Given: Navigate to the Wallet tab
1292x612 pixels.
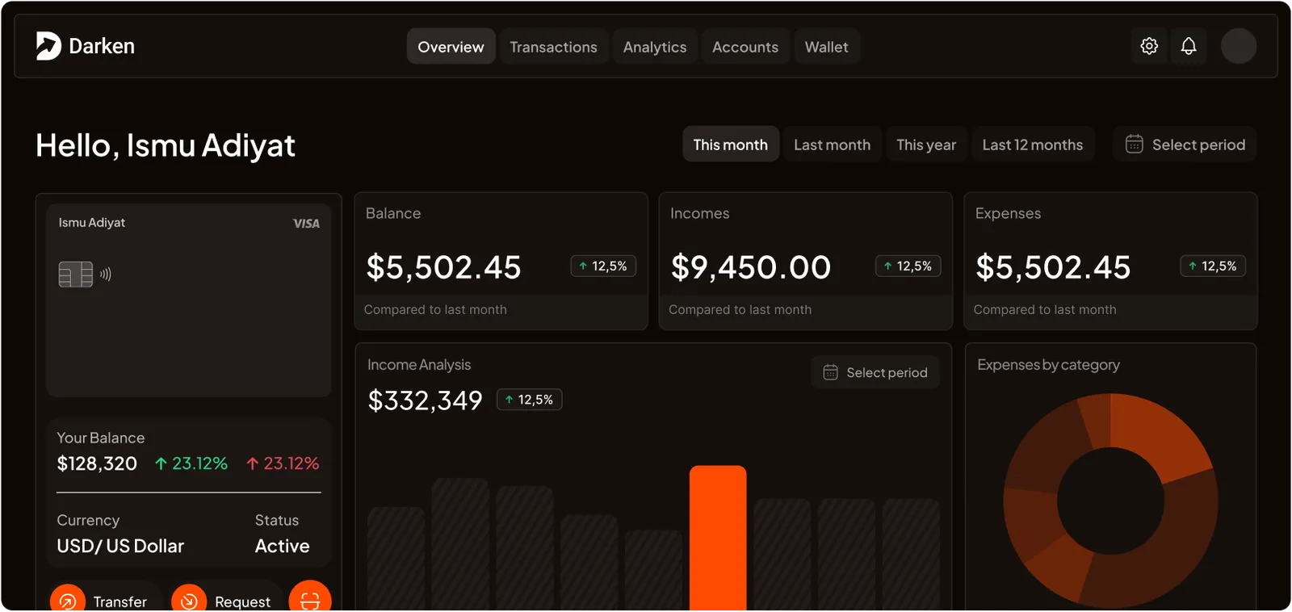Looking at the screenshot, I should pos(826,47).
